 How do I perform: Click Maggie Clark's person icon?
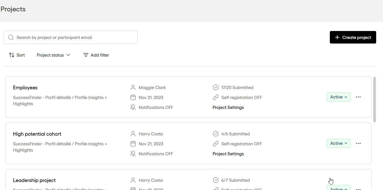[x=133, y=88]
